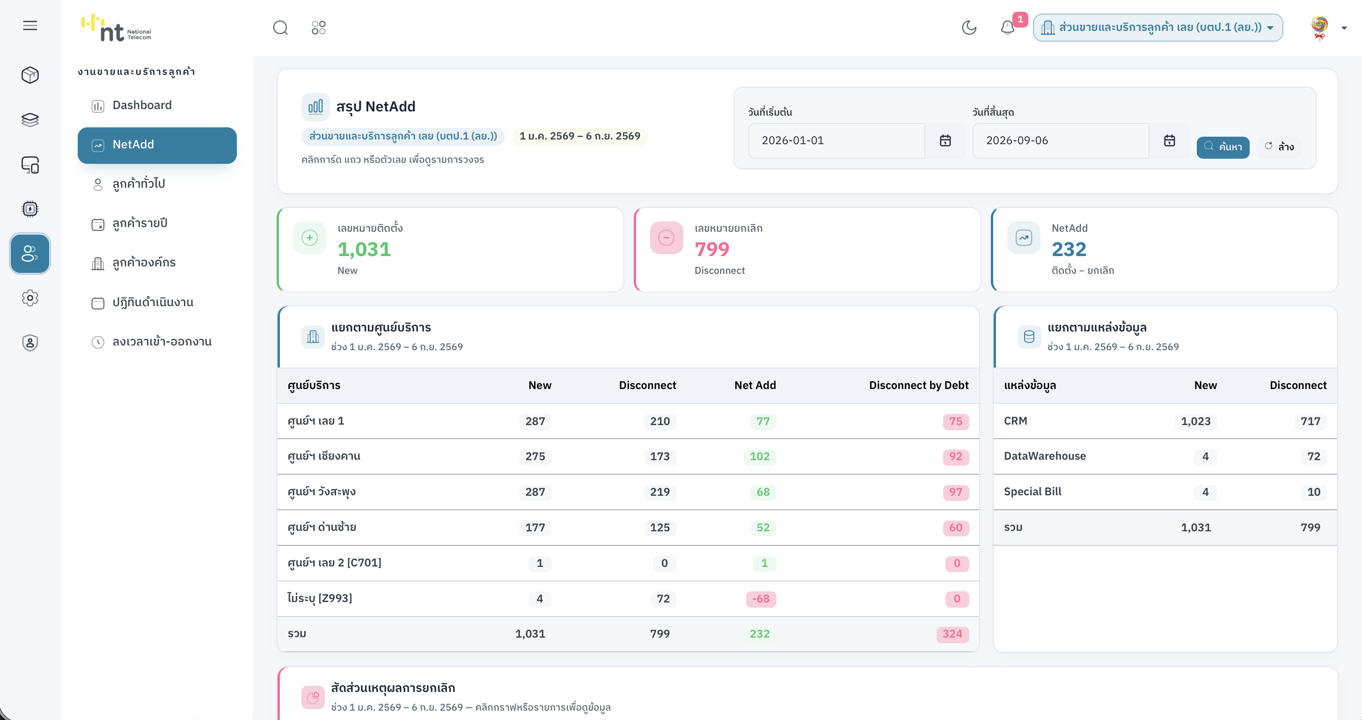Open ลูกค้ารายปี menu item

(157, 224)
